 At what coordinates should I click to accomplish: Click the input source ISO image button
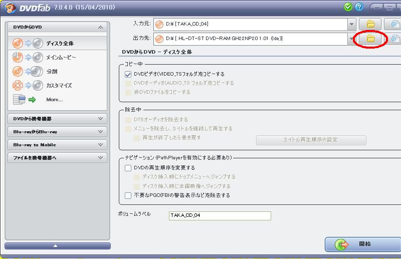click(x=394, y=24)
